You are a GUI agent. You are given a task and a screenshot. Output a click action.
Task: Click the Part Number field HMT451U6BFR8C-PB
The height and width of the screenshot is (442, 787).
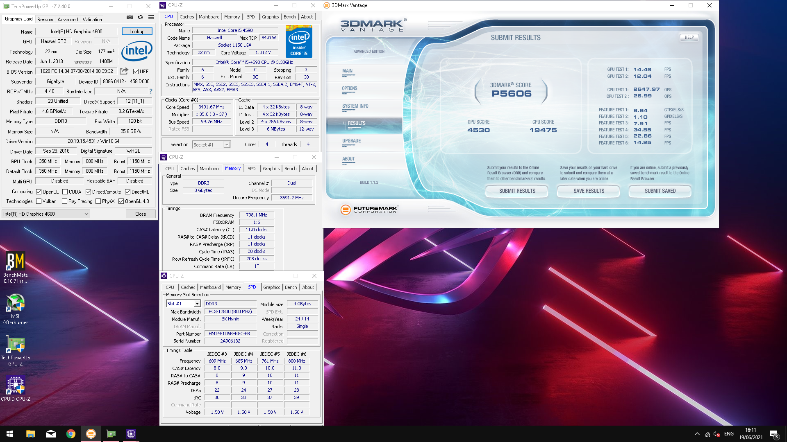point(230,334)
